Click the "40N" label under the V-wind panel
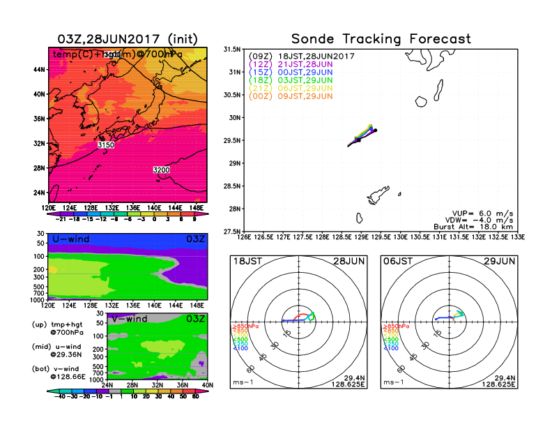Screen dimensions: 552x427 pyautogui.click(x=208, y=385)
